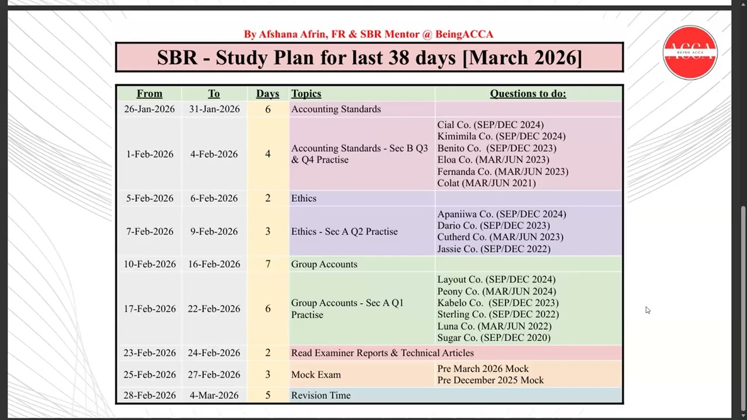Viewport: 747px width, 420px height.
Task: Click 'Pre March 2026 Mock' entry
Action: tap(483, 369)
